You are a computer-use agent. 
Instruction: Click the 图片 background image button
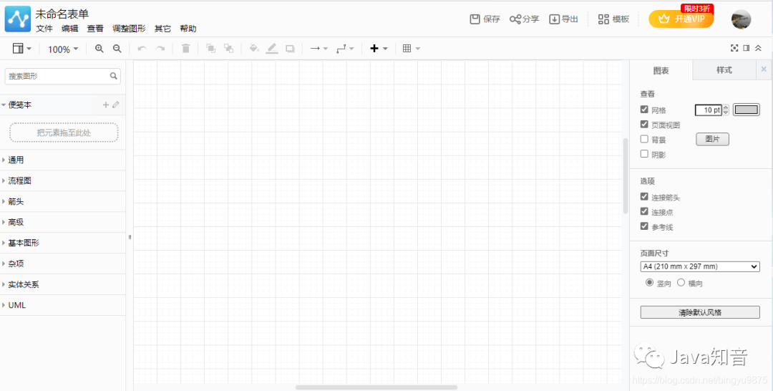pyautogui.click(x=712, y=140)
